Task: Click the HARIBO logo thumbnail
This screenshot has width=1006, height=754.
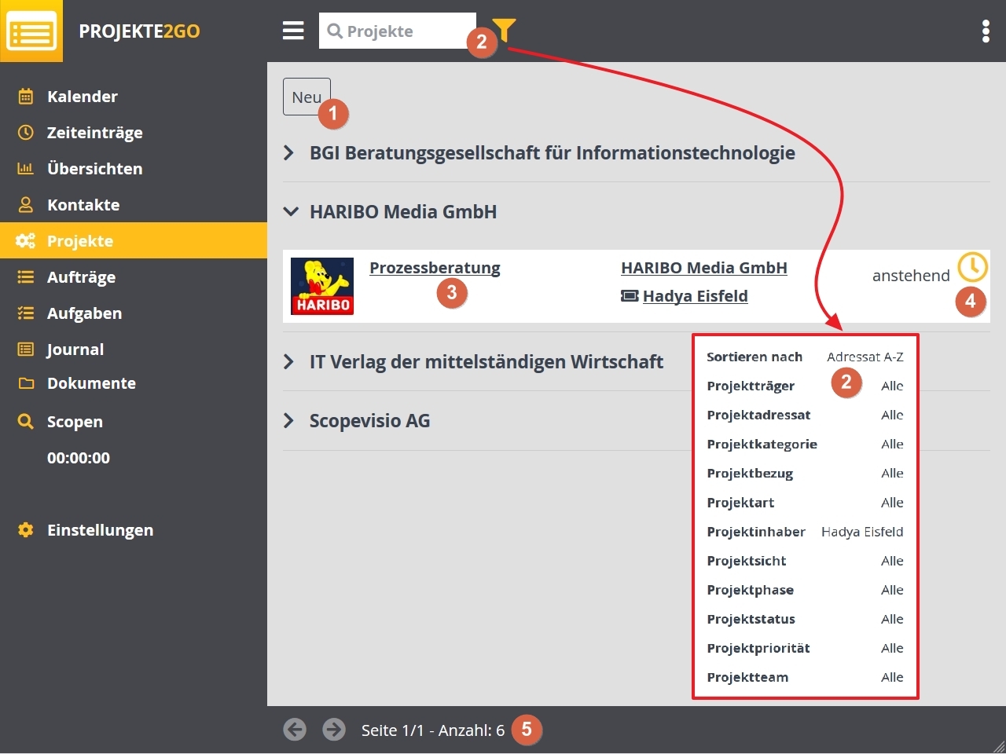Action: [322, 286]
